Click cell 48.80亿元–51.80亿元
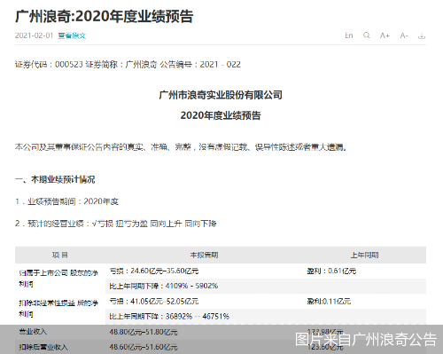The width and height of the screenshot is (443, 354). coord(144,332)
